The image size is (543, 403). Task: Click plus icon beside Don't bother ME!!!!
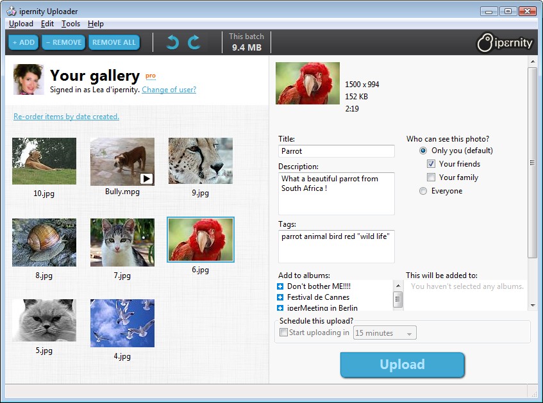pos(280,286)
